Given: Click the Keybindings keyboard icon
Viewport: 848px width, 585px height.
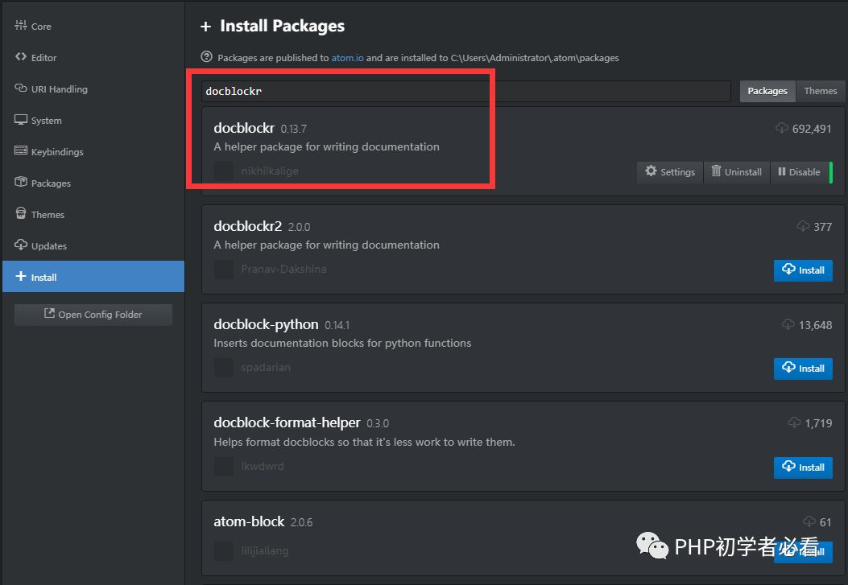Looking at the screenshot, I should pyautogui.click(x=21, y=151).
